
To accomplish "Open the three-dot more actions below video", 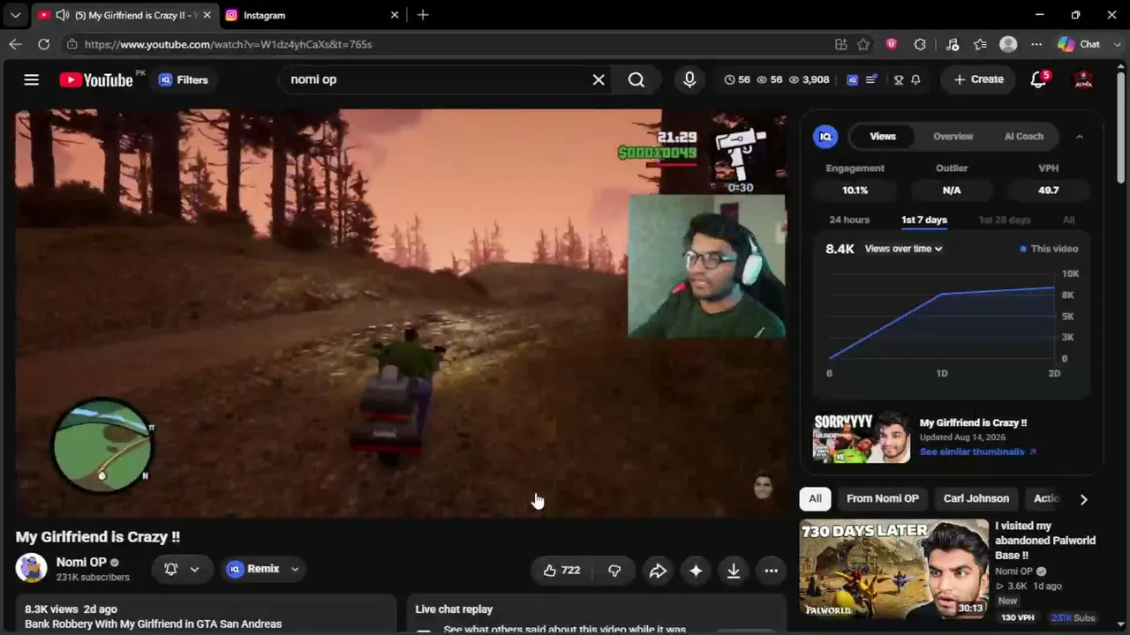I will click(x=771, y=571).
